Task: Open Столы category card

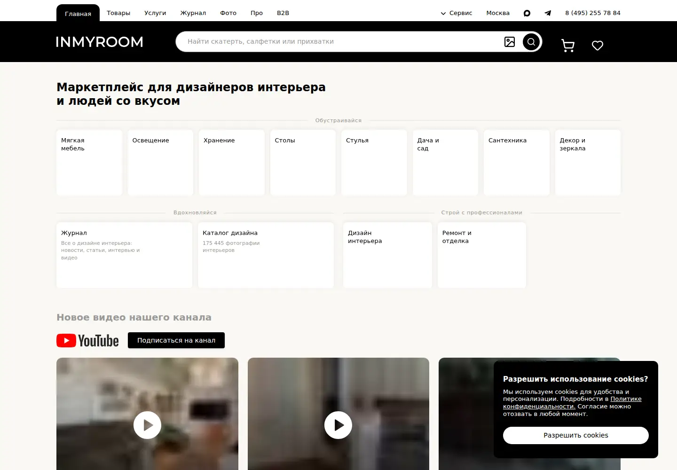Action: pos(303,163)
